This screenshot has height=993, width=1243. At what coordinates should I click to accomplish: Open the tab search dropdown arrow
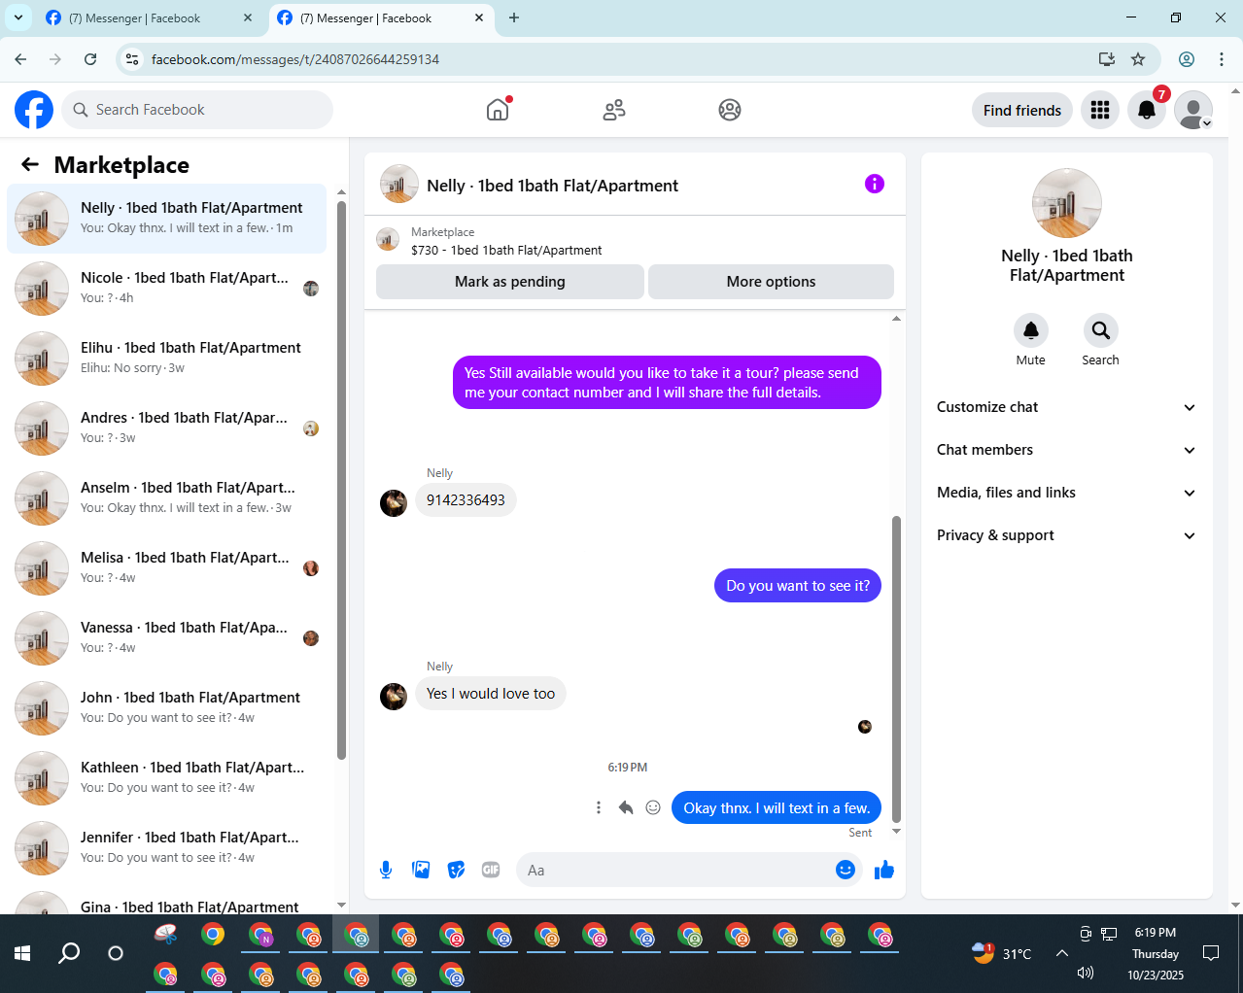coord(17,17)
